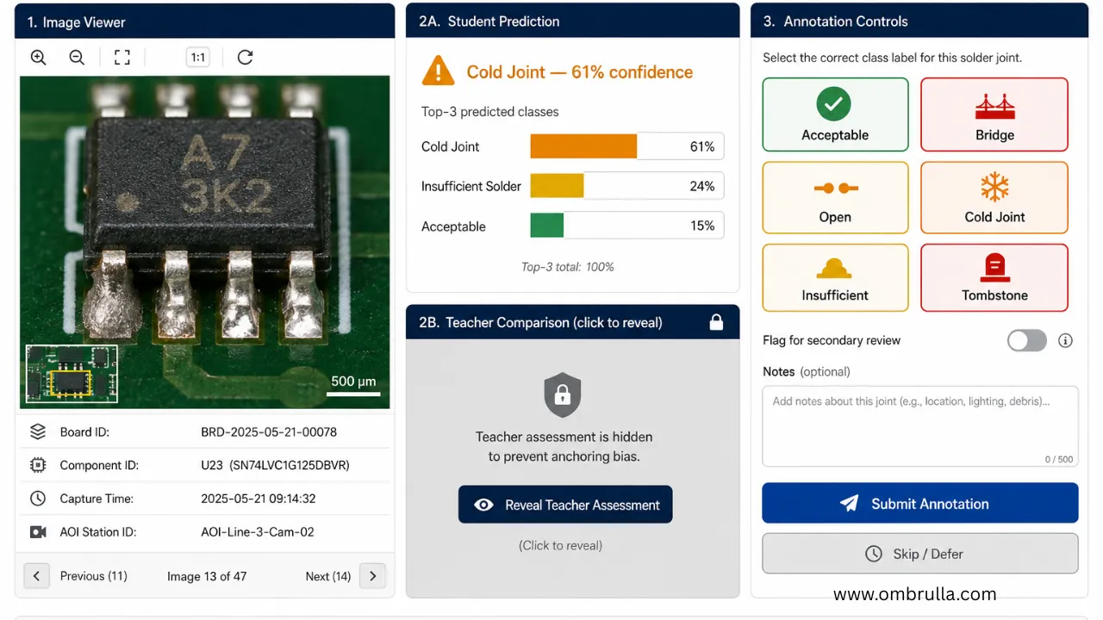Click the 2B. Teacher Comparison panel header
Image resolution: width=1103 pixels, height=620 pixels.
coord(572,322)
